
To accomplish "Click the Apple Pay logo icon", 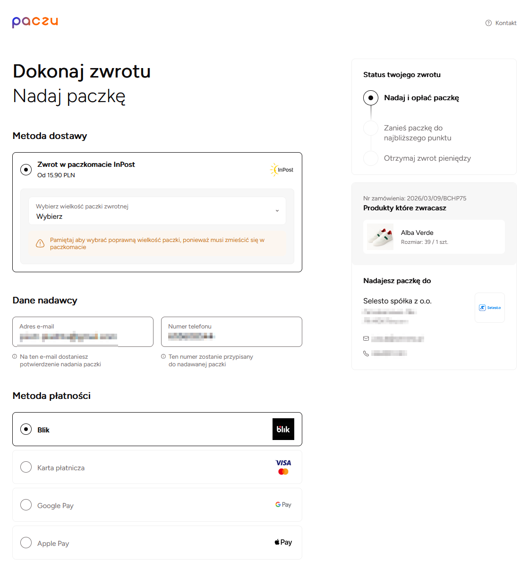I will tap(283, 542).
